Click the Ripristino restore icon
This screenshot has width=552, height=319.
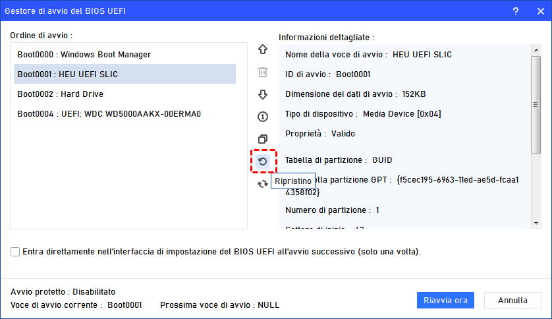(263, 161)
